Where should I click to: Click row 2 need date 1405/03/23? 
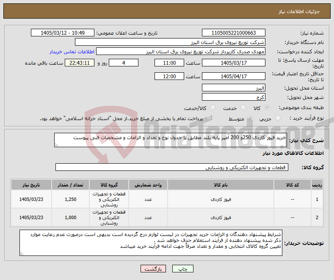point(31,217)
